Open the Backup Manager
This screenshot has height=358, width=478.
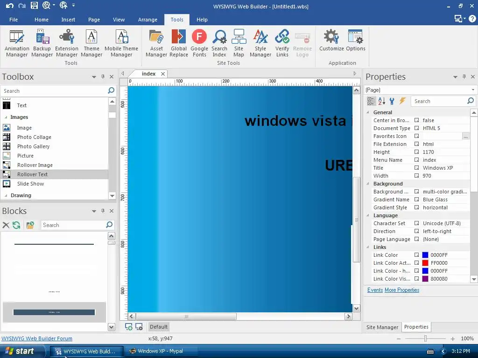(42, 43)
